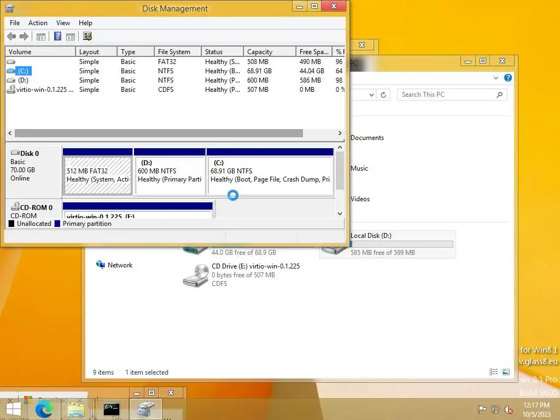Viewport: 560px width, 420px height.
Task: Click the Forward arrow in Disk Management toolbar
Action: point(24,36)
